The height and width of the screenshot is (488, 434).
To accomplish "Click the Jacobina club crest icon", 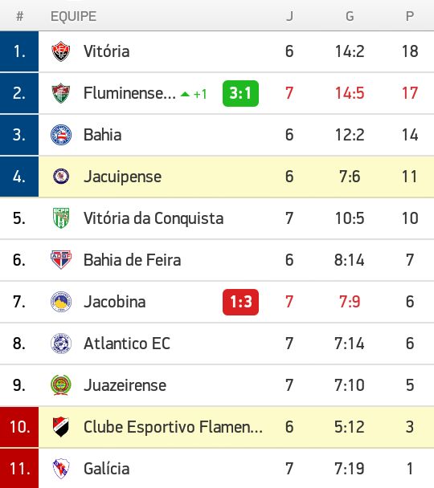I will coord(61,302).
